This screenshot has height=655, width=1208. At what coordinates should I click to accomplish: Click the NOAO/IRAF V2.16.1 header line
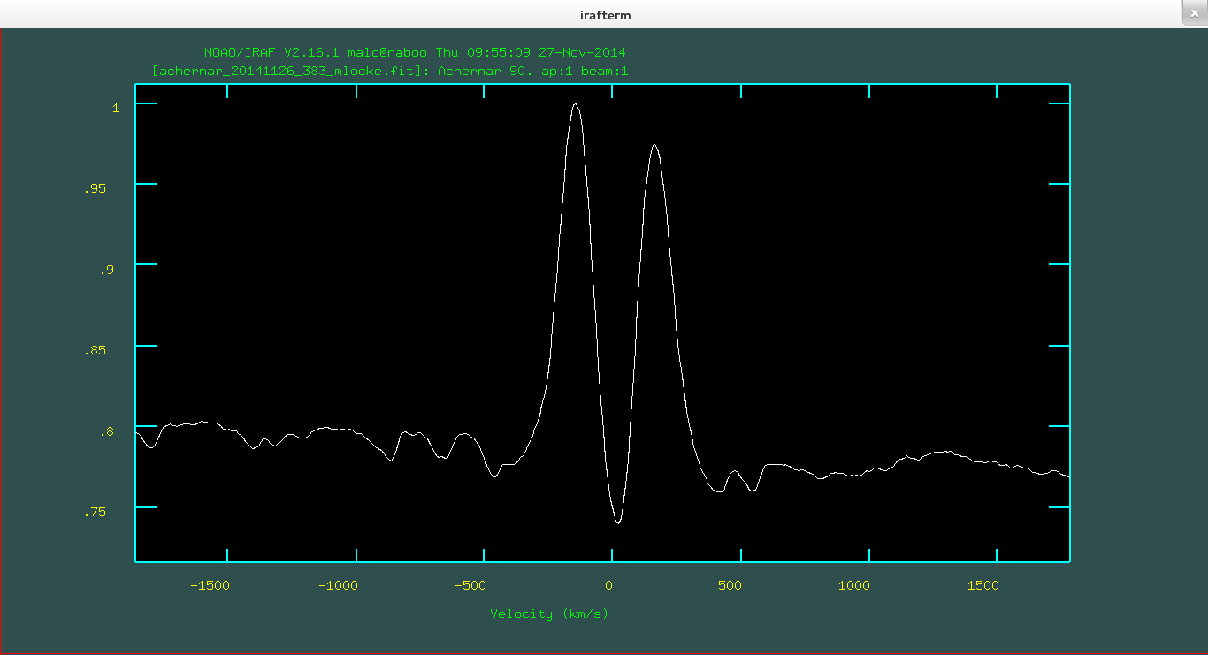415,53
